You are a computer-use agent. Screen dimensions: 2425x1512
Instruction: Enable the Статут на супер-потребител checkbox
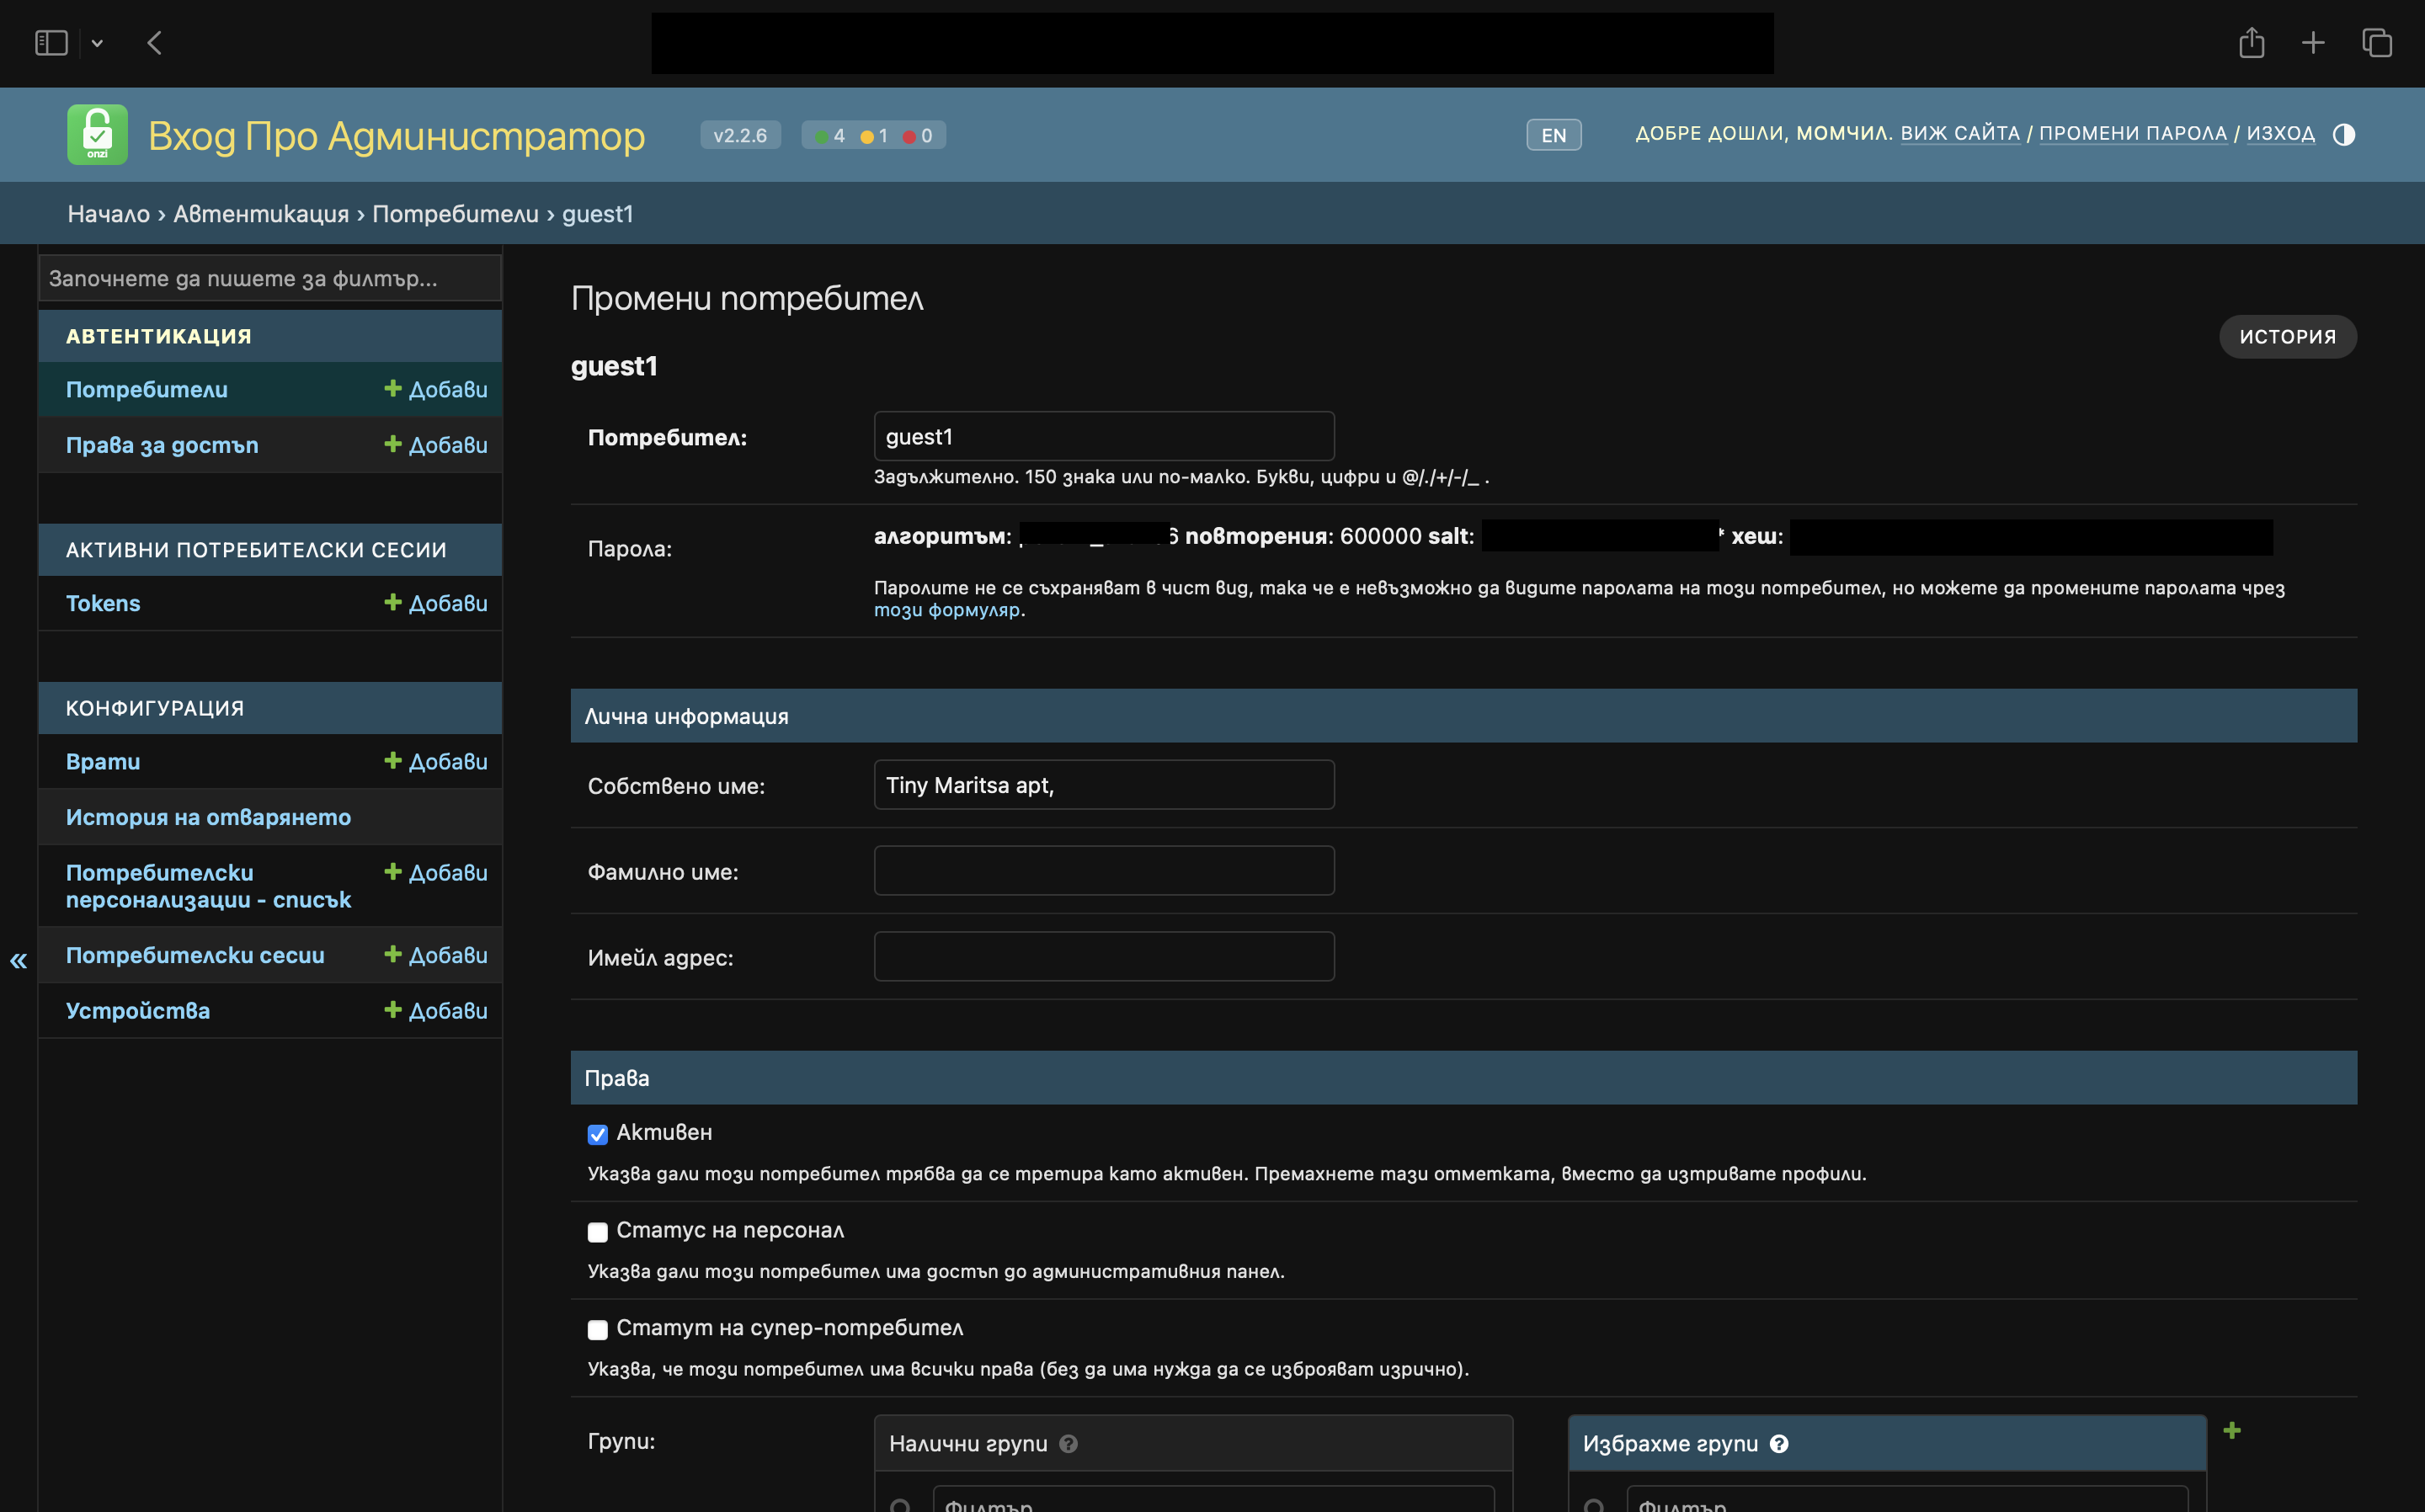point(597,1329)
